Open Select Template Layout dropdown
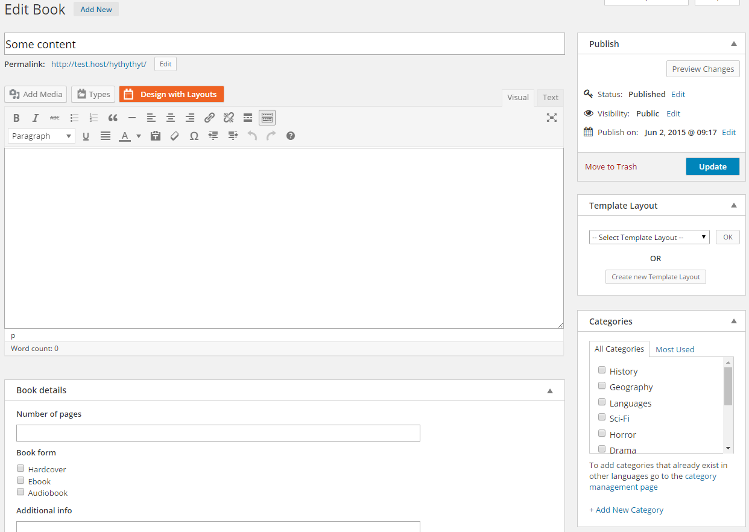Screen dimensions: 749x532 coord(649,237)
